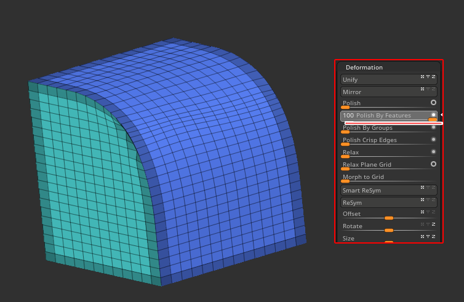Toggle the circle icon beside Polish
The width and height of the screenshot is (464, 302).
pyautogui.click(x=433, y=102)
